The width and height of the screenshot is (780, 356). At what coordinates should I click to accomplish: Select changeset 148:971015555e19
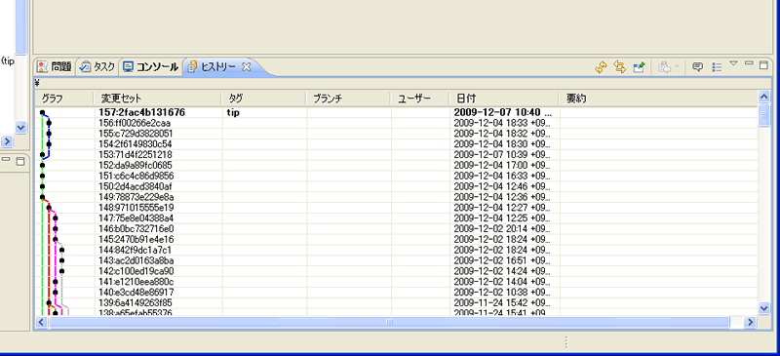click(x=136, y=207)
